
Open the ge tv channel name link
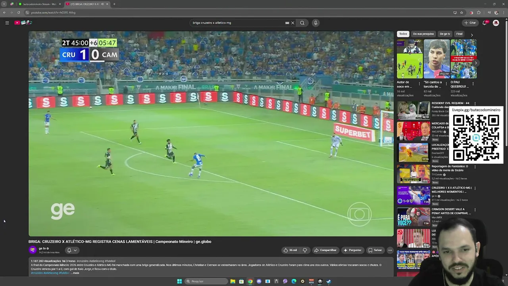(42, 248)
